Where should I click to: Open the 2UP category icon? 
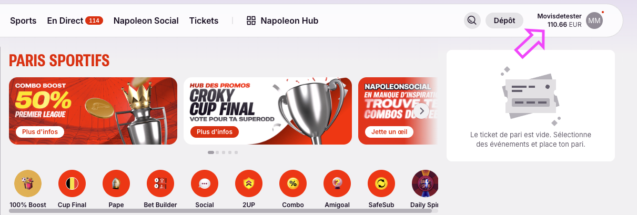(x=249, y=183)
